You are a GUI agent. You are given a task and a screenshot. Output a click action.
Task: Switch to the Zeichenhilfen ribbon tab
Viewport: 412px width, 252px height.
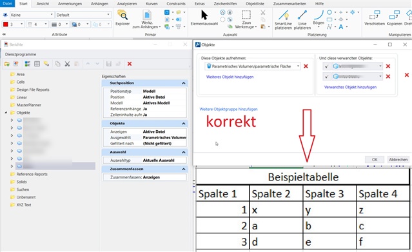point(225,4)
